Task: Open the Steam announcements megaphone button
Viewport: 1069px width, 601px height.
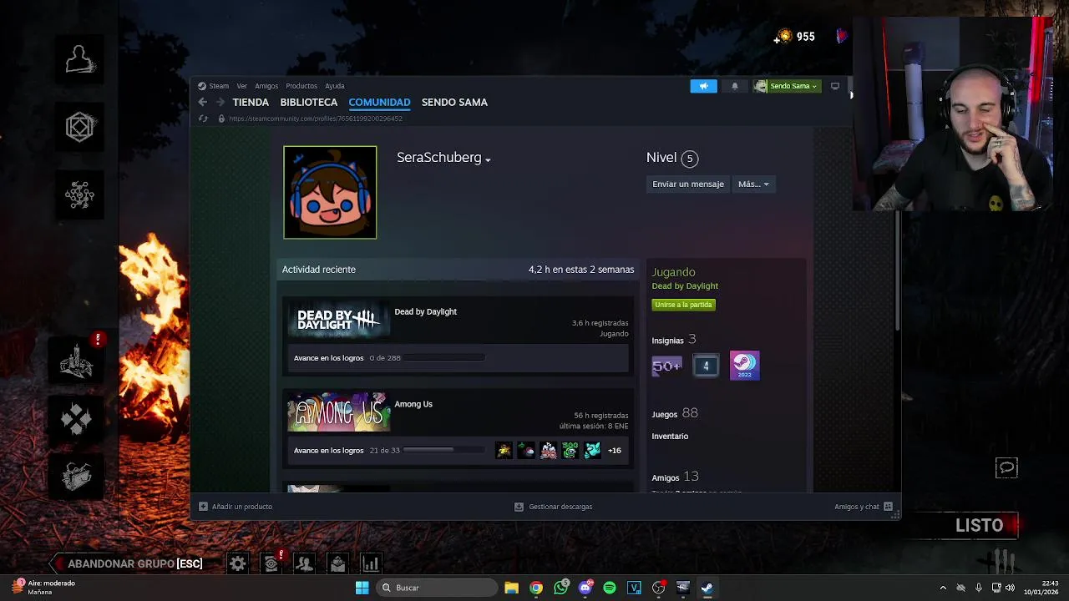Action: (703, 86)
